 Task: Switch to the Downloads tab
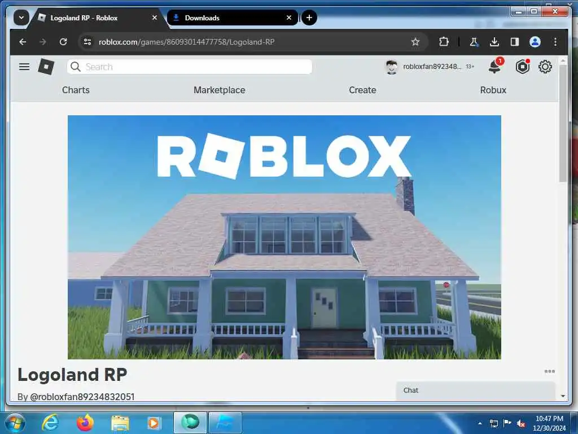[232, 18]
